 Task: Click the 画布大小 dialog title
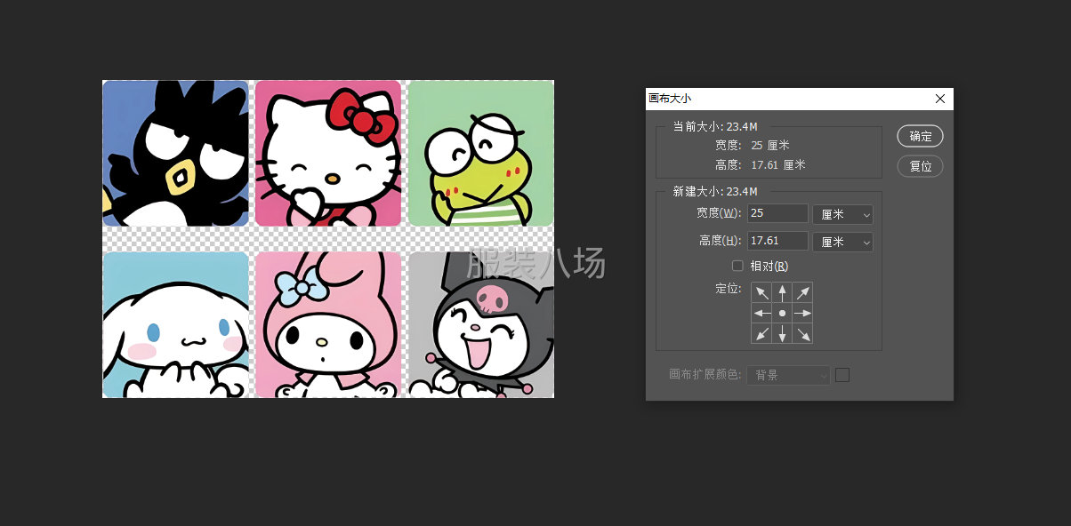click(x=670, y=99)
